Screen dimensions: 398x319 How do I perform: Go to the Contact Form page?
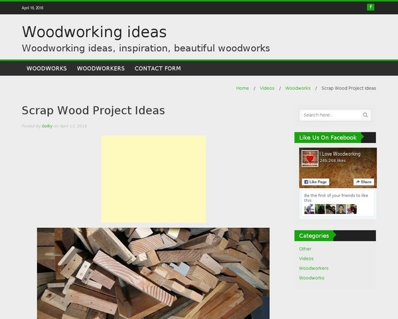[158, 68]
